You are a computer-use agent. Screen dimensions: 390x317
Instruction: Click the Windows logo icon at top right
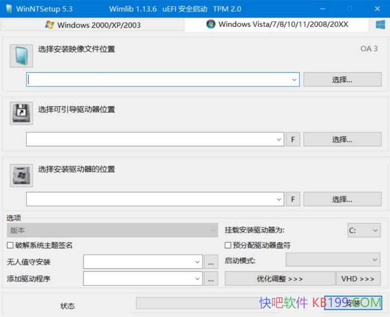[x=381, y=25]
